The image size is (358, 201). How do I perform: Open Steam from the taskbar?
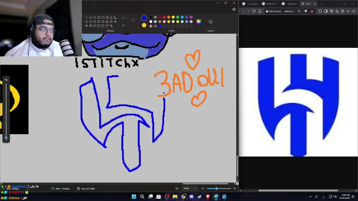tap(199, 197)
